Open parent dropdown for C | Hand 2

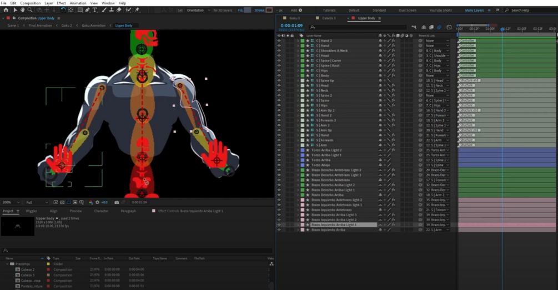pos(438,41)
